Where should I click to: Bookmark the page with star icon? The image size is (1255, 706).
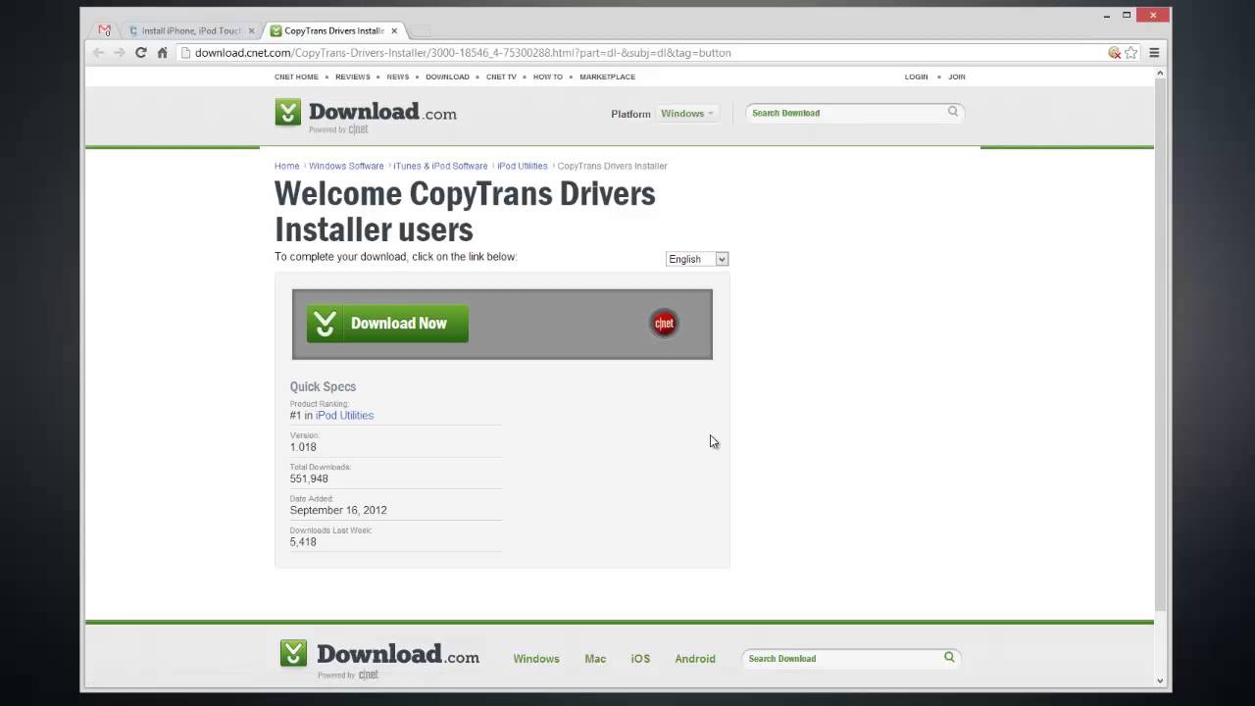point(1130,53)
